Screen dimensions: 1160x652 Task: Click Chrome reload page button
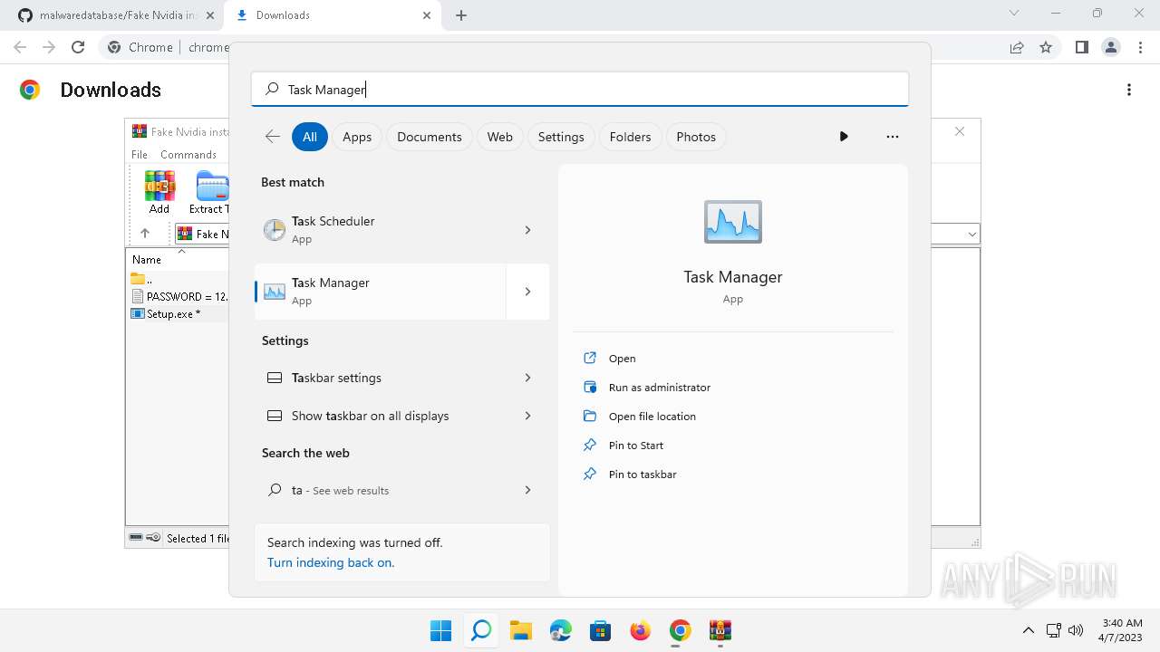click(78, 47)
